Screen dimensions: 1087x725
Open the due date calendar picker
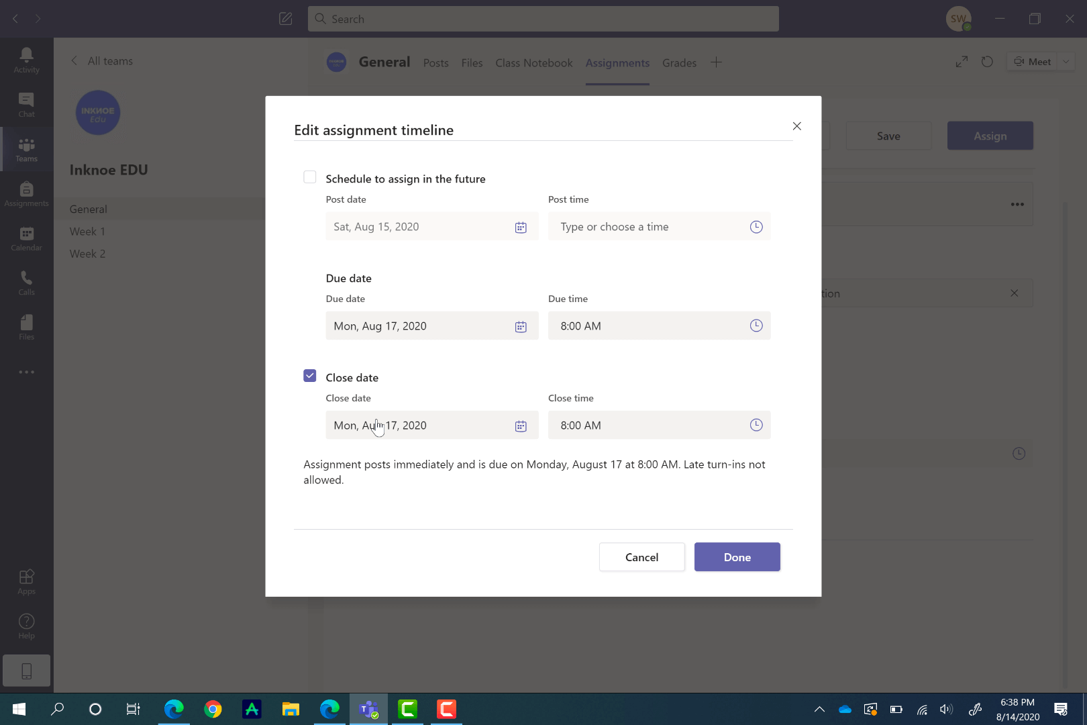click(x=521, y=326)
